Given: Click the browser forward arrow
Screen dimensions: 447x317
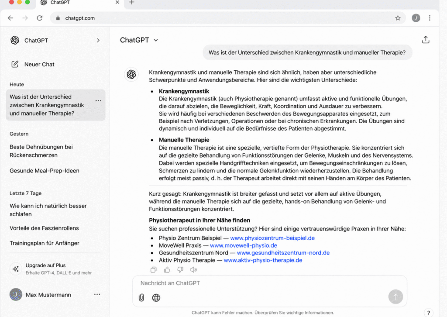Looking at the screenshot, I should pyautogui.click(x=25, y=18).
